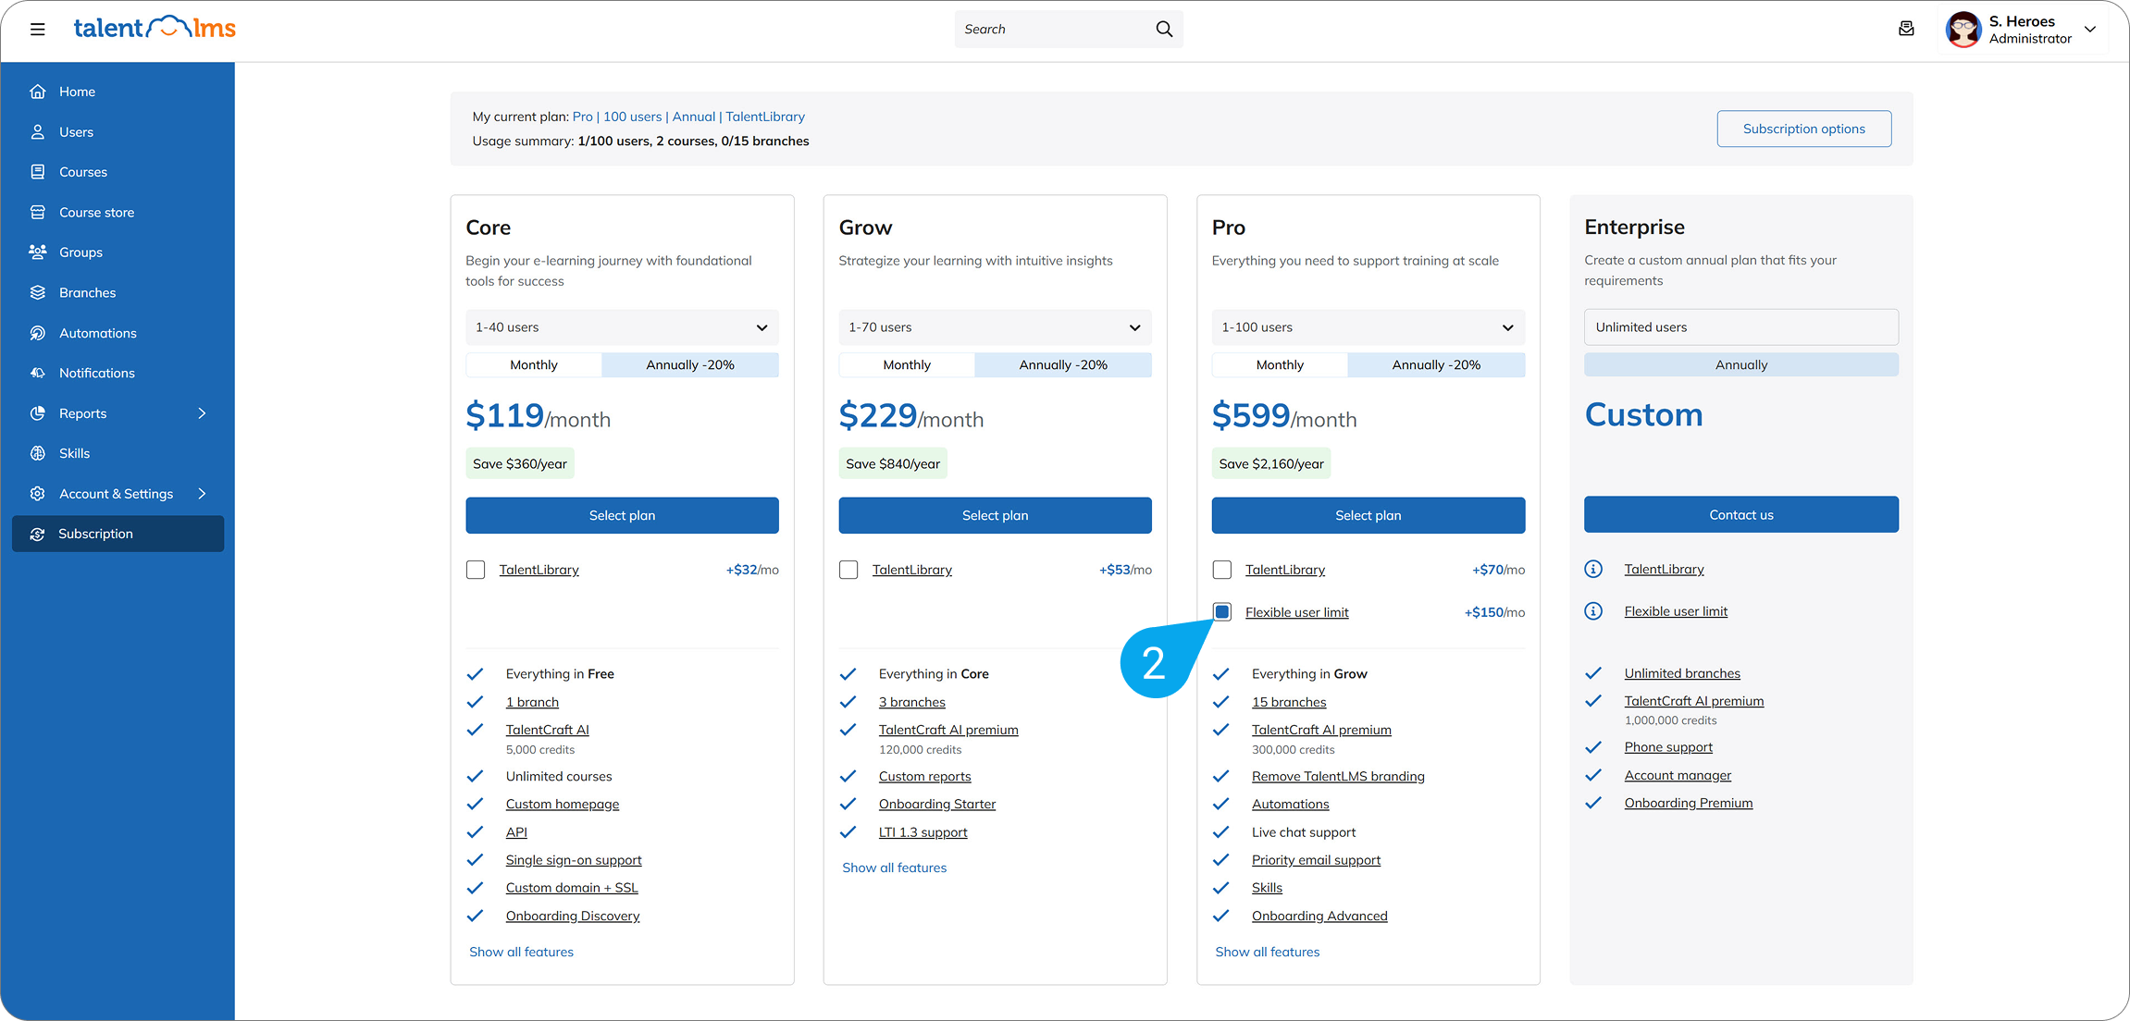Open the Account manager link in Enterprise
The width and height of the screenshot is (2130, 1021).
(x=1678, y=775)
